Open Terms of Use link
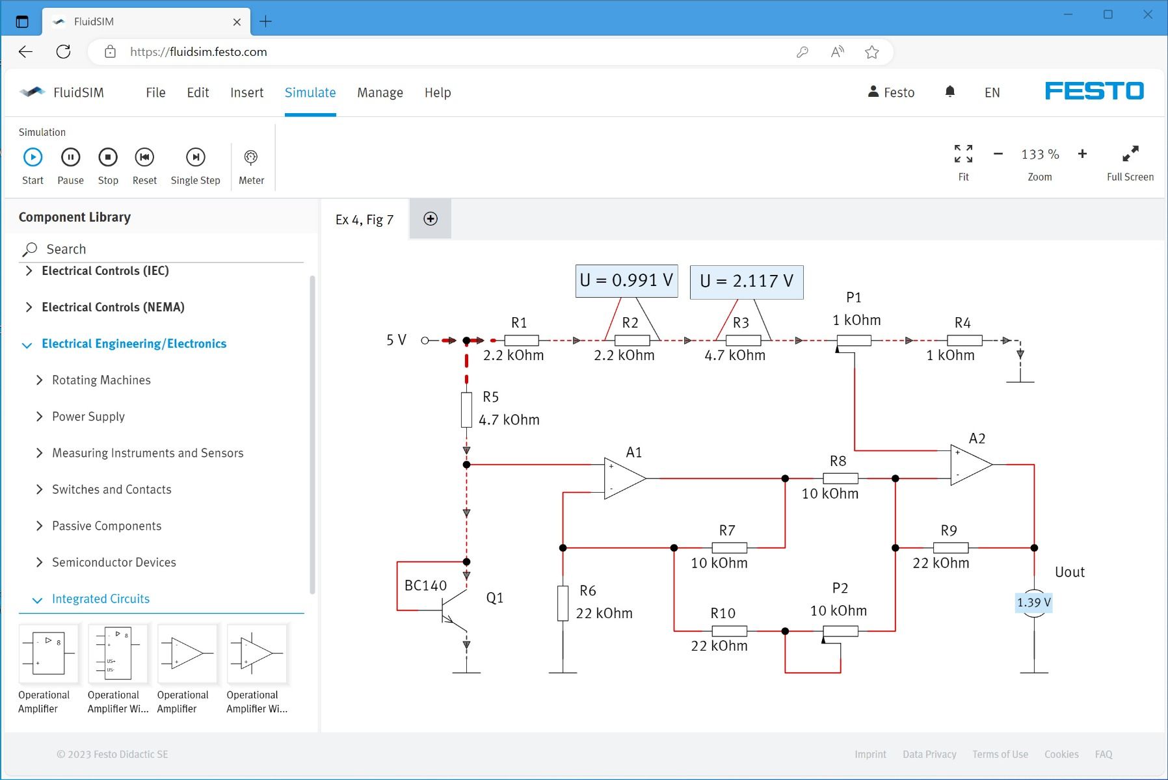This screenshot has width=1168, height=780. pyautogui.click(x=1000, y=754)
